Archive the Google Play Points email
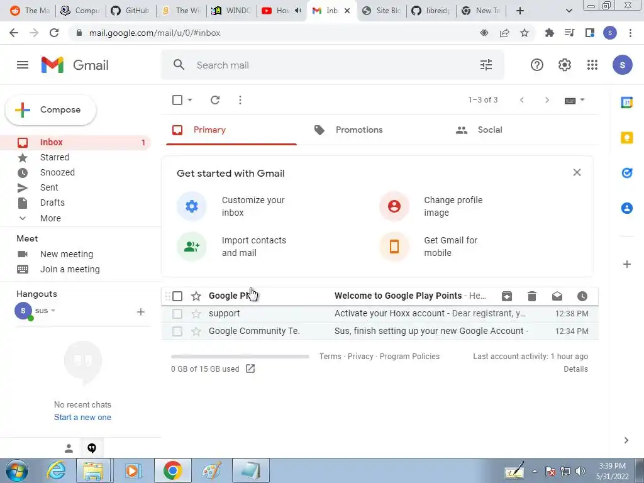The width and height of the screenshot is (644, 483). [507, 296]
